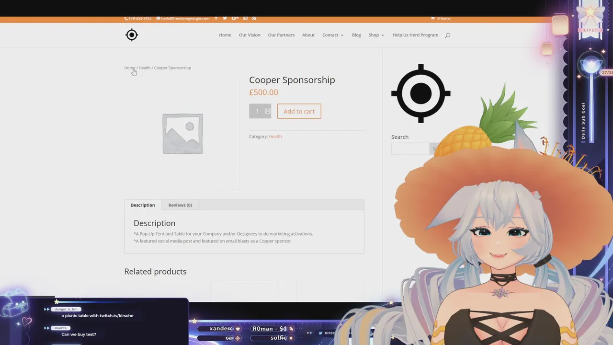Click the featured social media post description line
This screenshot has height=345, width=613.
coord(213,241)
